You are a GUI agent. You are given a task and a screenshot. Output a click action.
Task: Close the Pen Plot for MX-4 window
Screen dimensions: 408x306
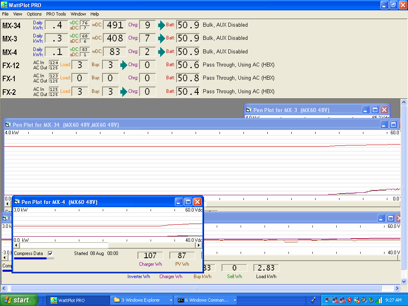click(198, 202)
